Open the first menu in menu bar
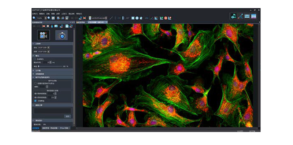Viewport: 293px width, 145px height. [x=35, y=14]
